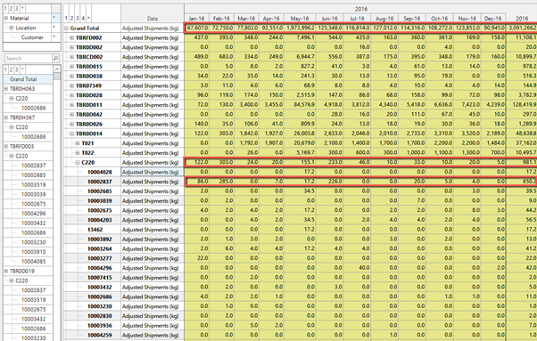The width and height of the screenshot is (537, 341).
Task: Click the May-16 column header
Action: (x=300, y=19)
